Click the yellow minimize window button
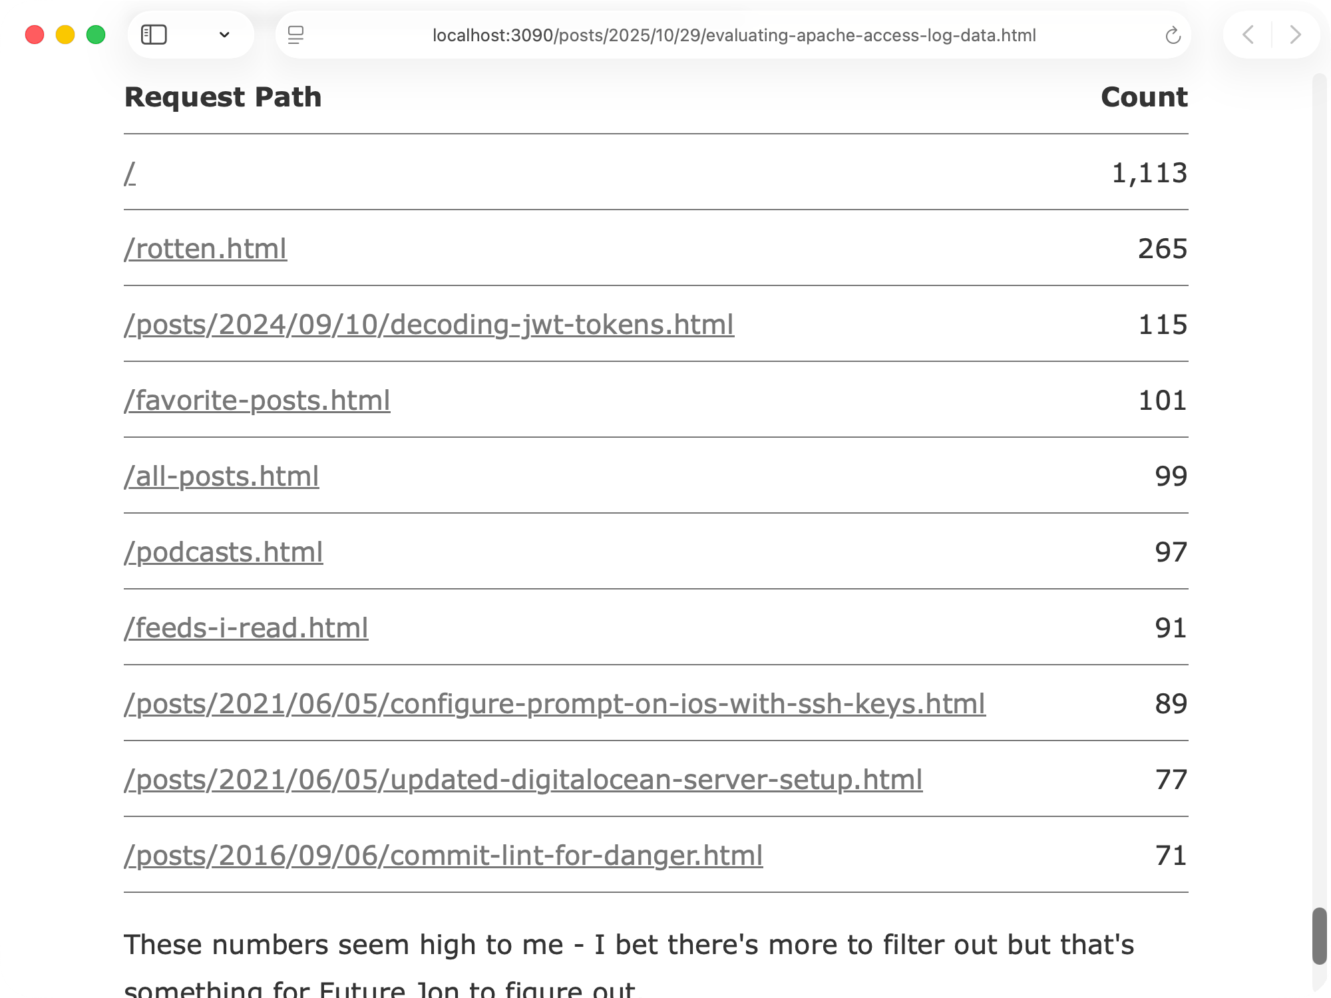 pyautogui.click(x=65, y=35)
